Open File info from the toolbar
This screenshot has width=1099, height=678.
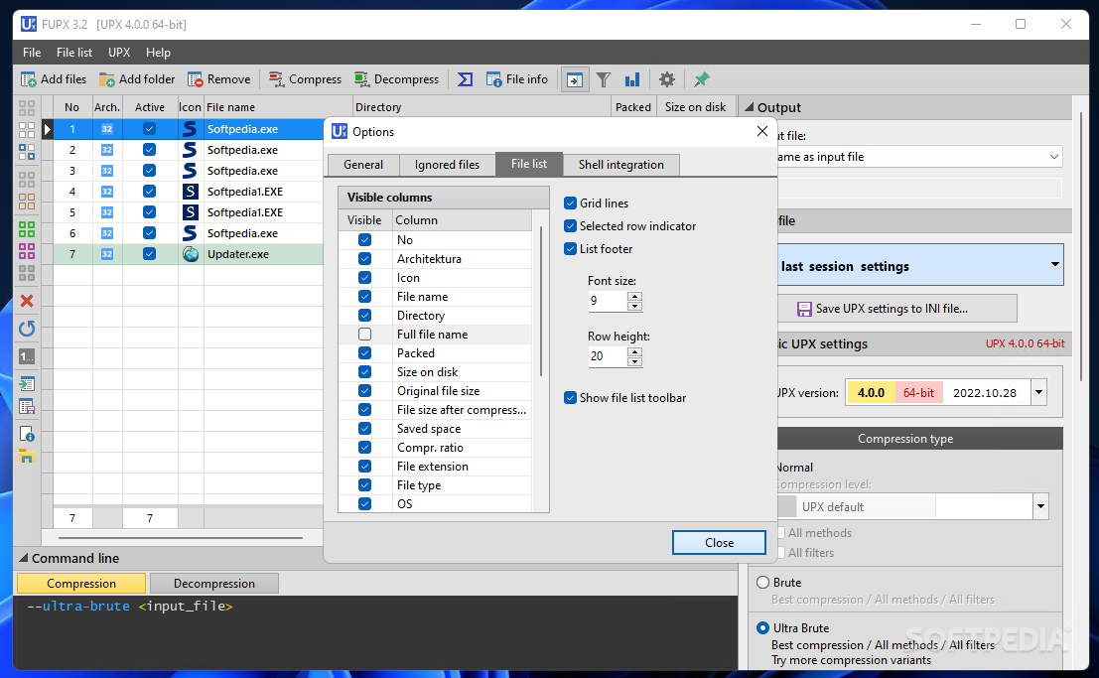point(517,80)
